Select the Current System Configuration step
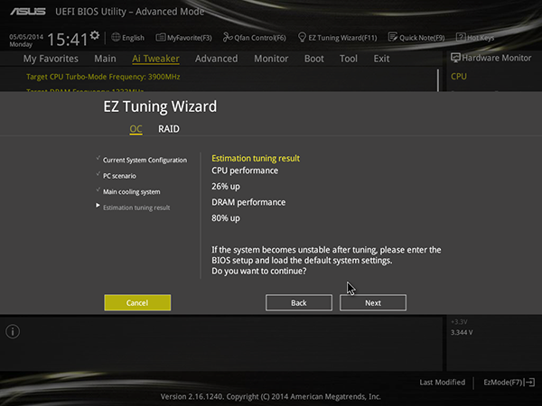This screenshot has width=542, height=406. click(x=145, y=161)
